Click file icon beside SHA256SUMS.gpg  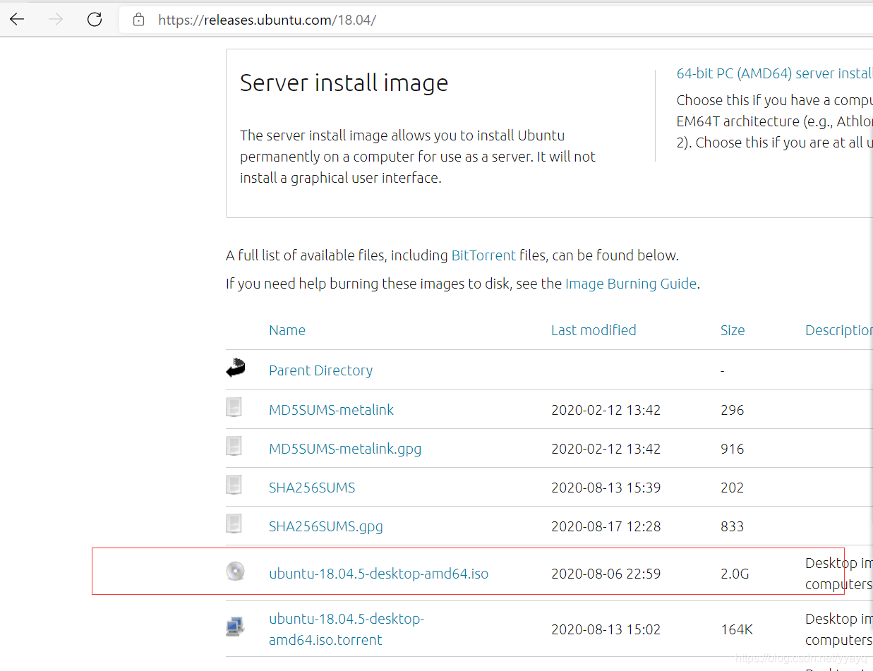point(234,524)
